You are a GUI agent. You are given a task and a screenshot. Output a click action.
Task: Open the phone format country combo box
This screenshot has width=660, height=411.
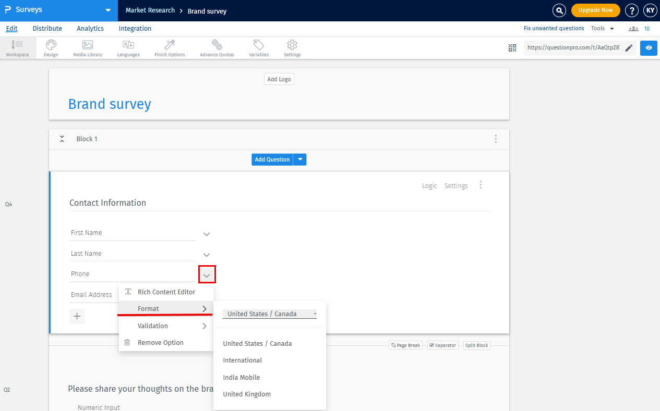pos(269,314)
